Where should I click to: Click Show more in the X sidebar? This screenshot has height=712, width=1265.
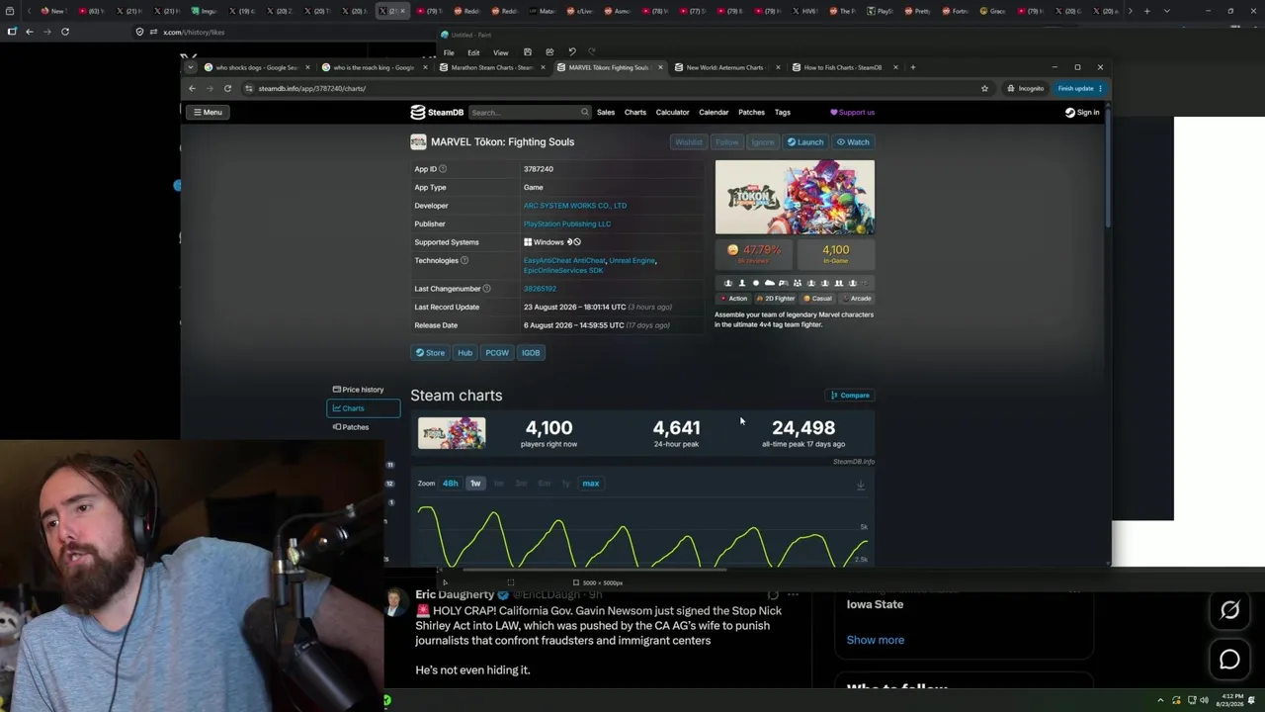click(876, 640)
